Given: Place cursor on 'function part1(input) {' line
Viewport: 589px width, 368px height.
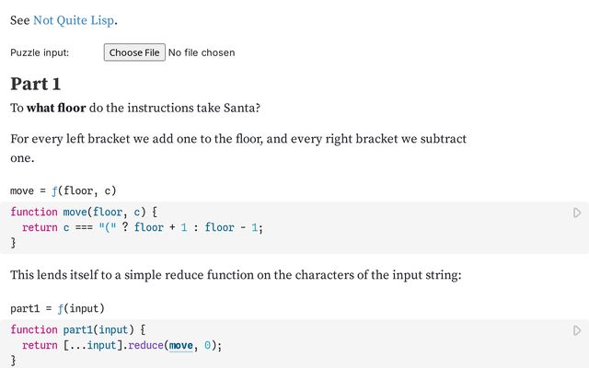Looking at the screenshot, I should 77,329.
